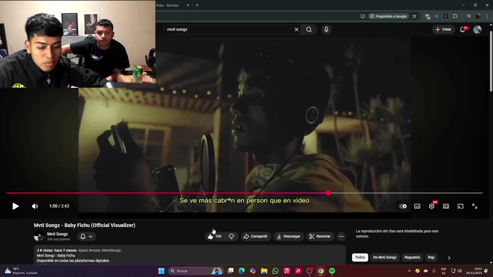Select the Rap filter chip
Image resolution: width=493 pixels, height=277 pixels.
tap(431, 257)
